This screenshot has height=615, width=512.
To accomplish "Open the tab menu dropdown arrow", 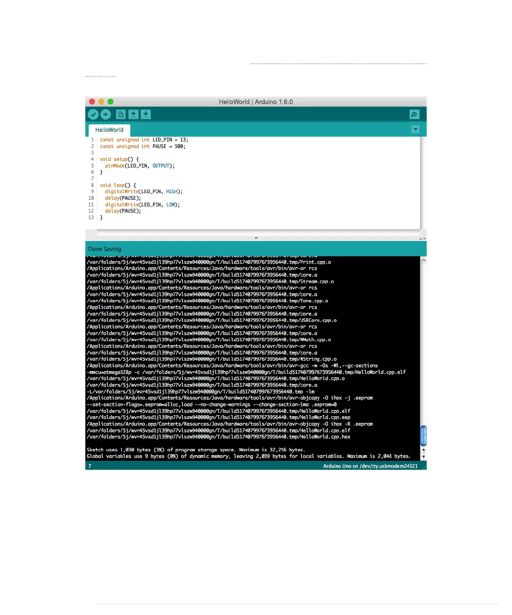I will 416,130.
